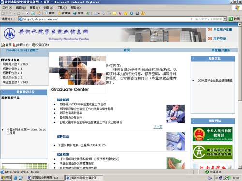Expand the 求职中心 navigation menu
This screenshot has width=242, height=181.
[21, 45]
